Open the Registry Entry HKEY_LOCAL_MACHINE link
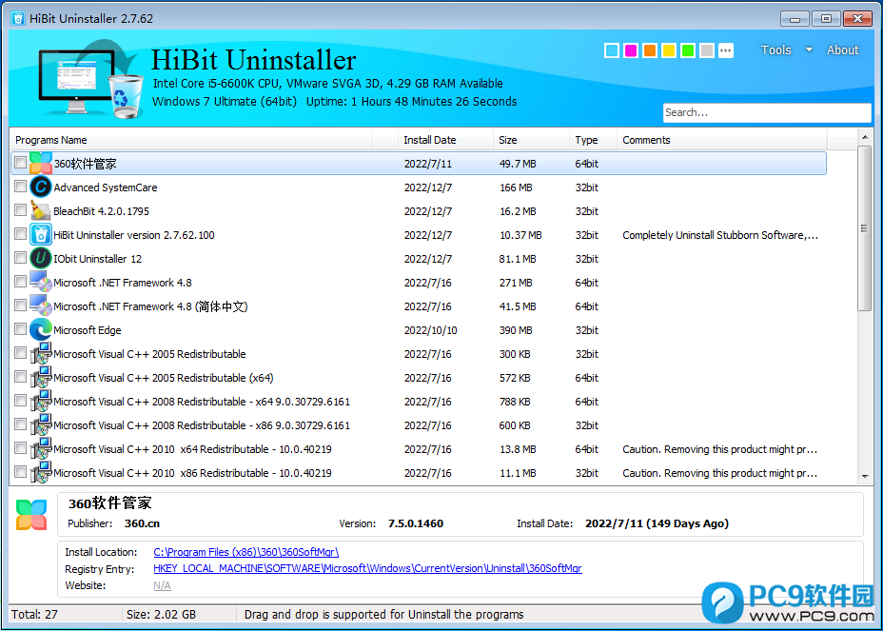 pyautogui.click(x=367, y=568)
